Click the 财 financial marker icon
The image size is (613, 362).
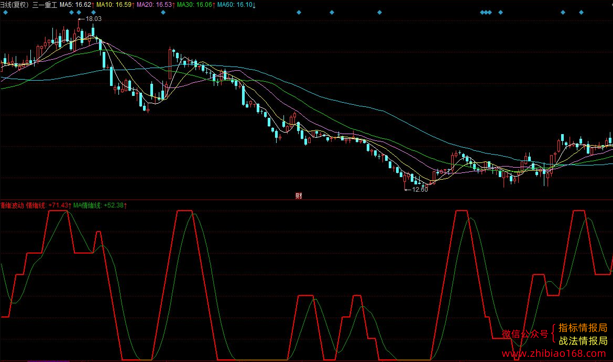(x=299, y=196)
